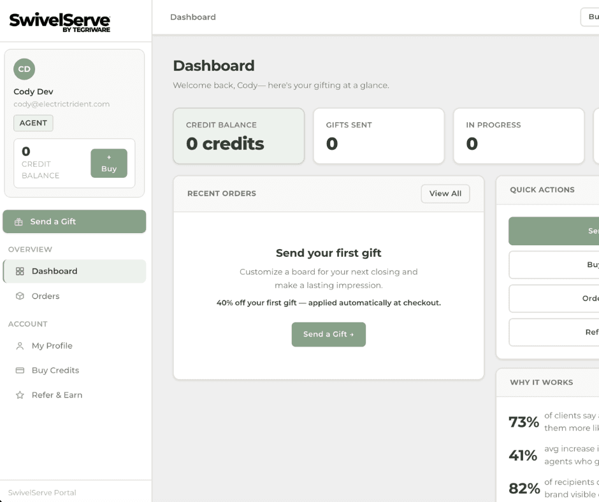Select the Gifts Sent stat card
The width and height of the screenshot is (599, 502).
coord(379,136)
